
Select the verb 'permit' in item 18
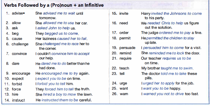[x=125, y=38]
